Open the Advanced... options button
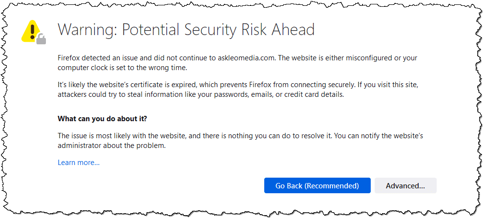Image resolution: width=486 pixels, height=220 pixels. click(x=405, y=186)
